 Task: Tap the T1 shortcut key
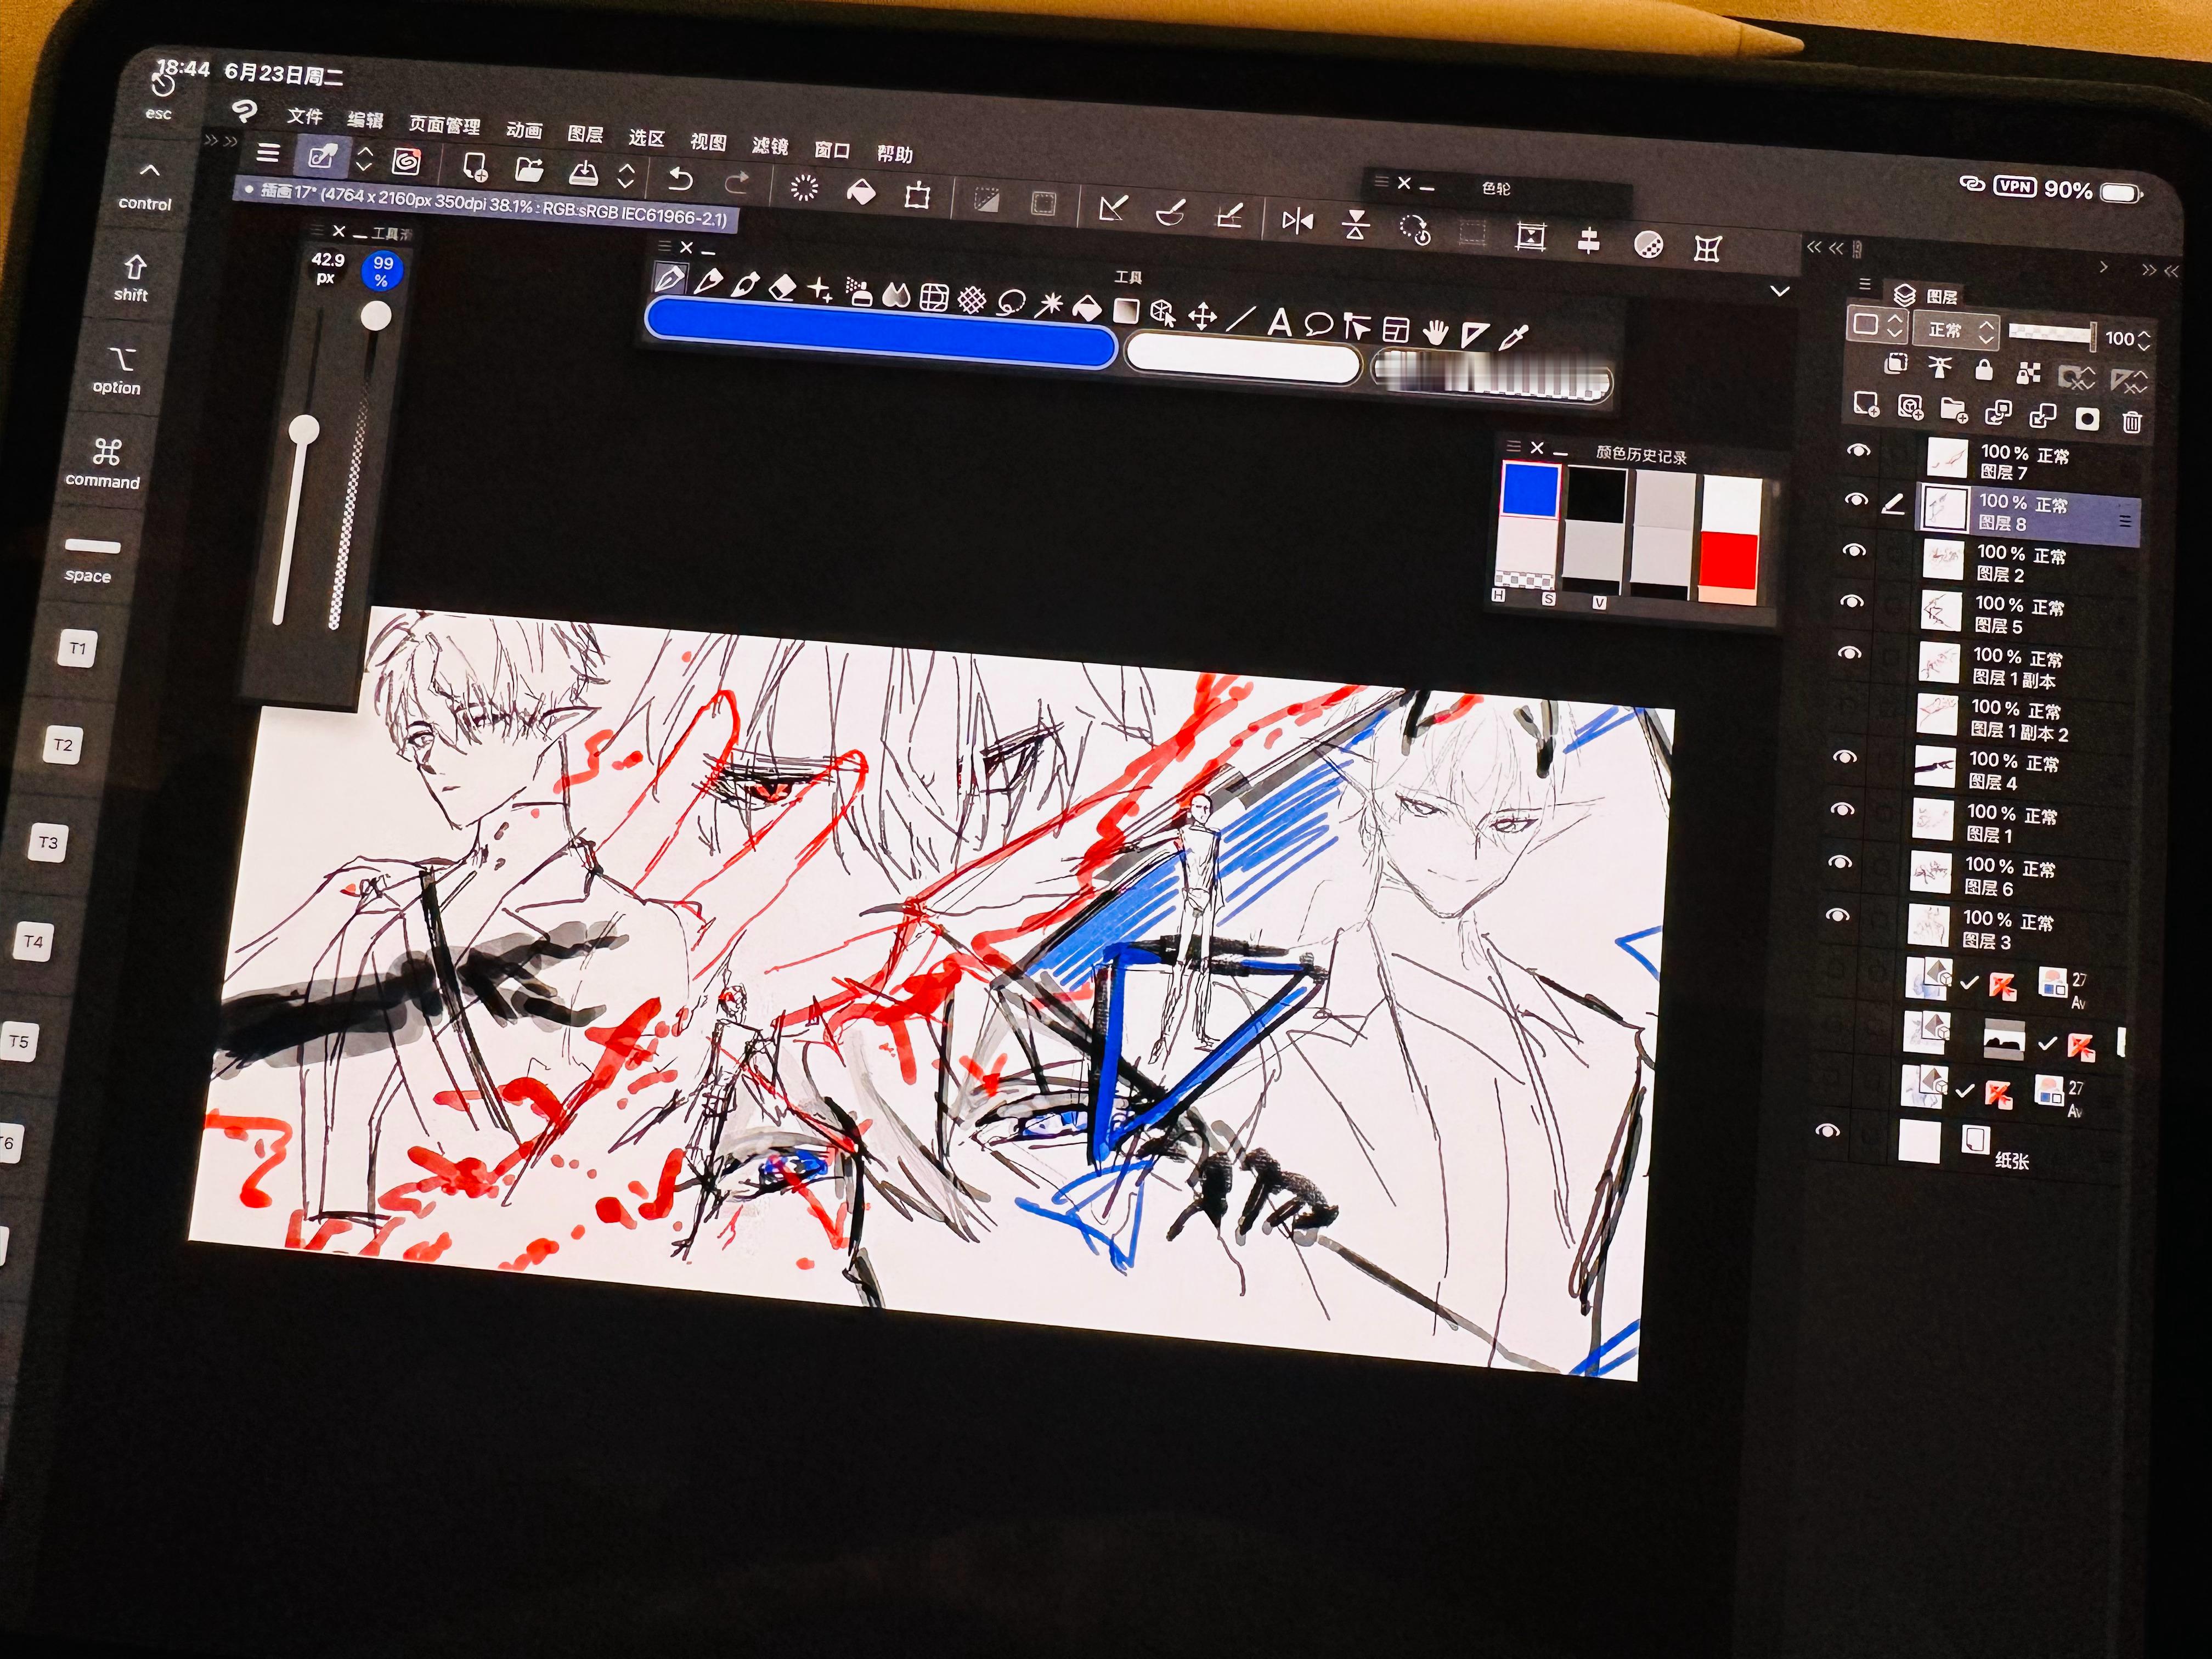[78, 648]
